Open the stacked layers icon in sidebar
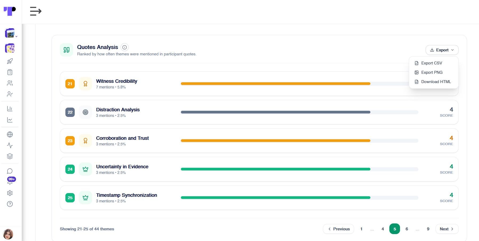Image resolution: width=479 pixels, height=241 pixels. pyautogui.click(x=10, y=156)
